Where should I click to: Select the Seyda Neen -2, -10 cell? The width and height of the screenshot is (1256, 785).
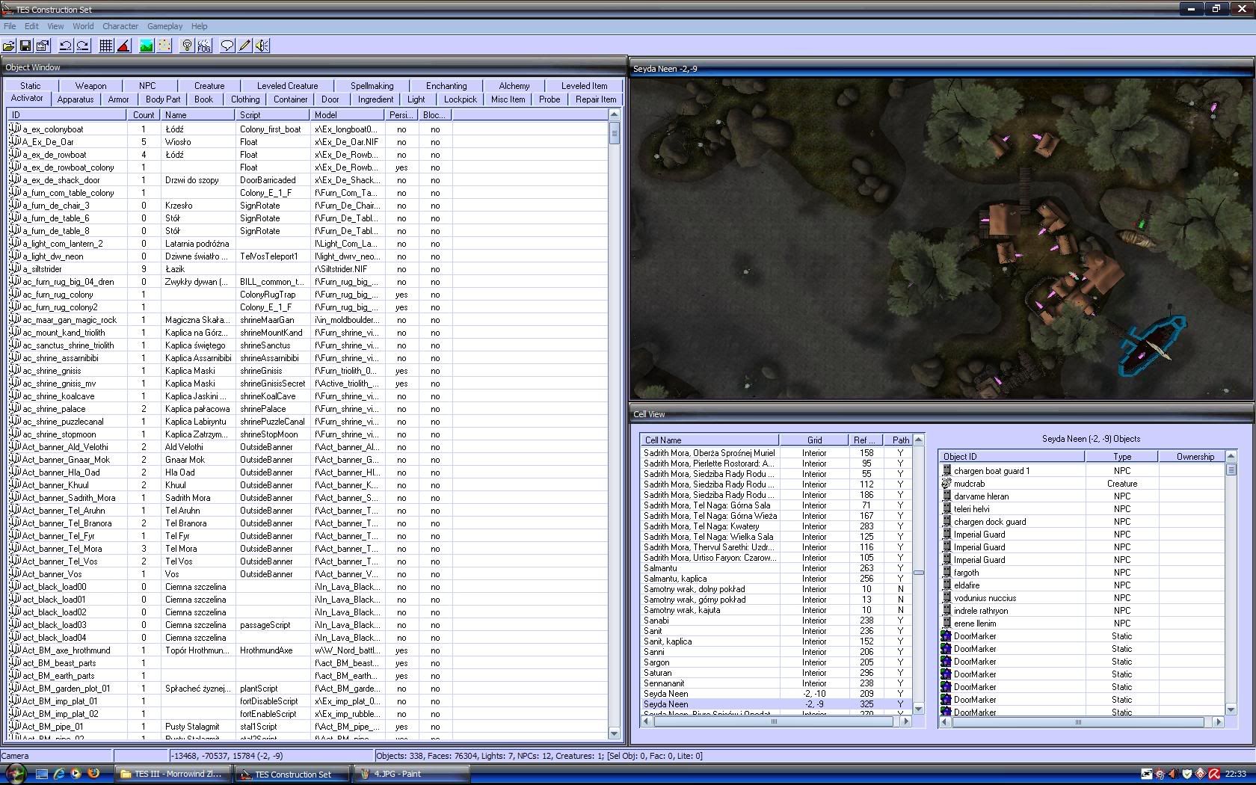coord(776,694)
